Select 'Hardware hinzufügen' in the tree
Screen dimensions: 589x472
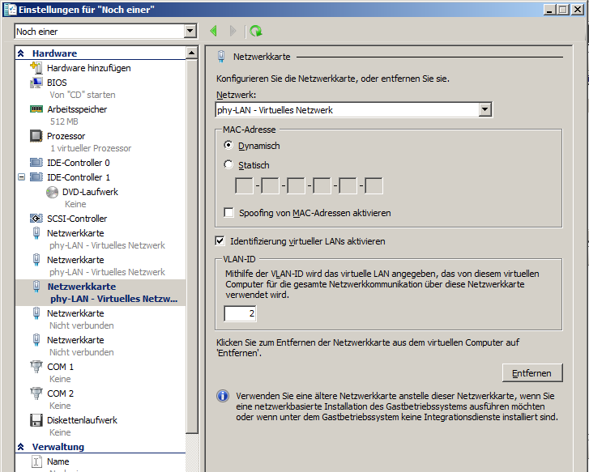click(88, 68)
